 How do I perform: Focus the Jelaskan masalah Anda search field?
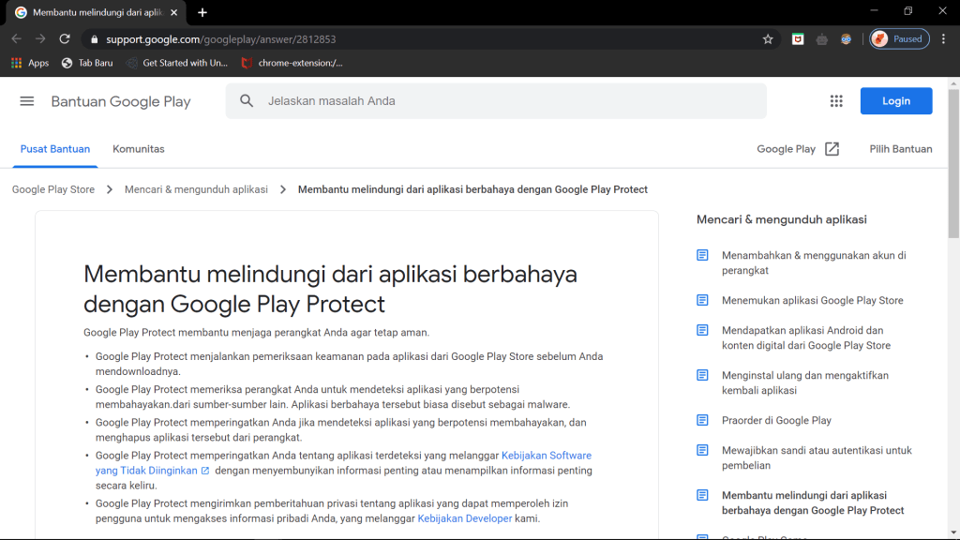click(506, 101)
